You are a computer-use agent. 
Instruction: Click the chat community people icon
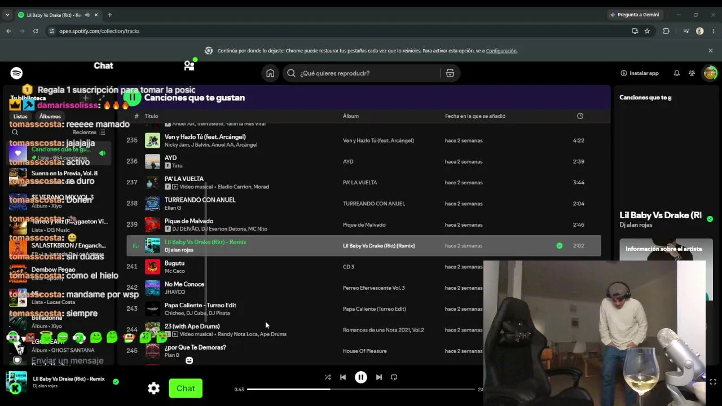tap(190, 65)
